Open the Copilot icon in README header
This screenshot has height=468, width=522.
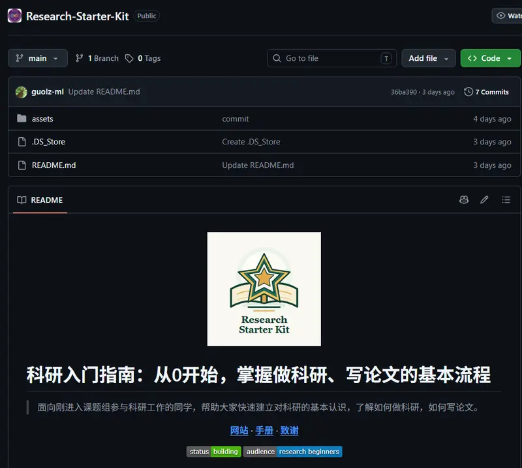464,200
